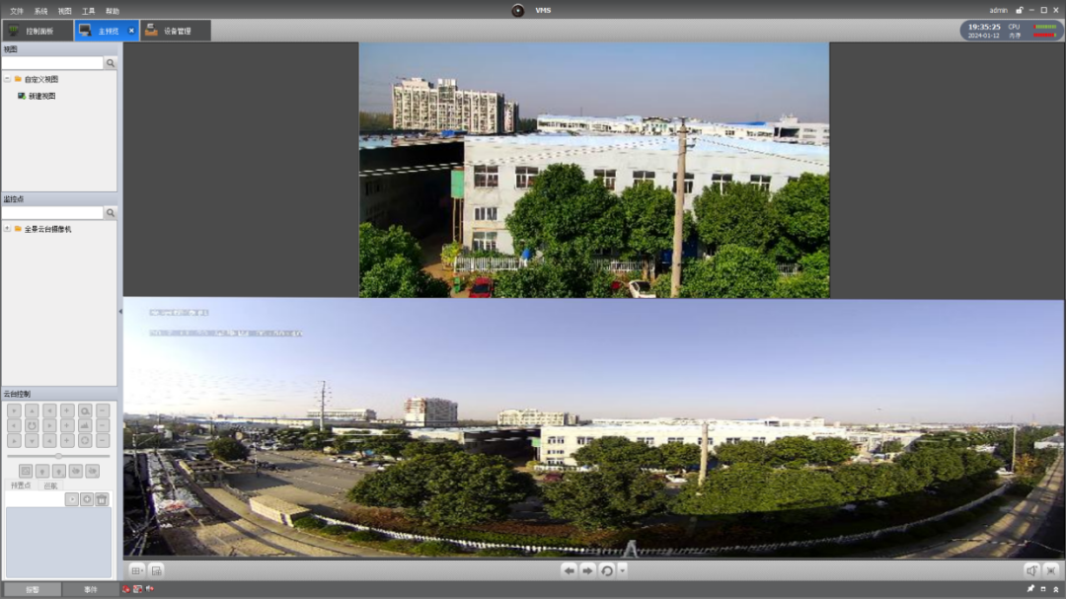This screenshot has height=599, width=1066.
Task: Click zoom in plus button
Action: (x=67, y=411)
